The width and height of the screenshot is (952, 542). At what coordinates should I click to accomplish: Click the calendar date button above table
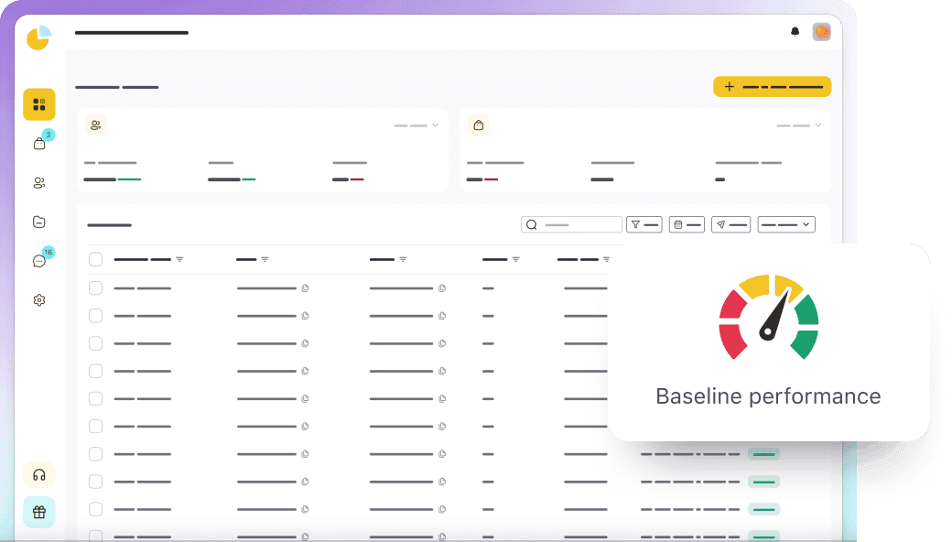(687, 224)
